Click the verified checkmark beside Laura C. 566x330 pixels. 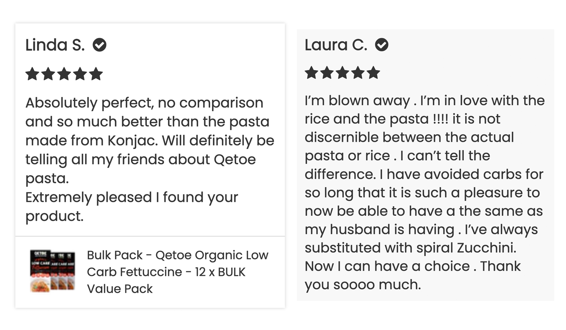coord(381,45)
